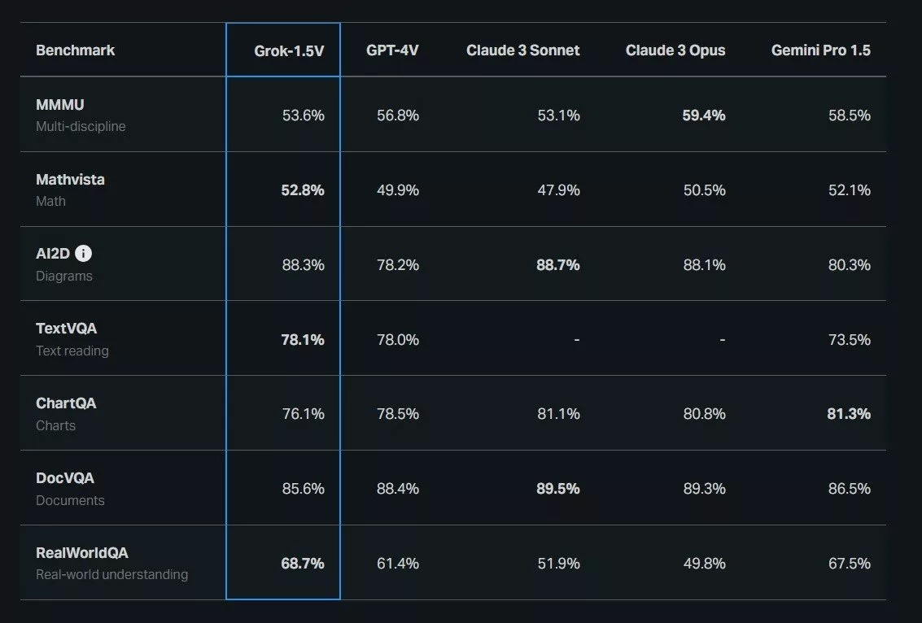Click the info icon next to AI2D

[84, 253]
